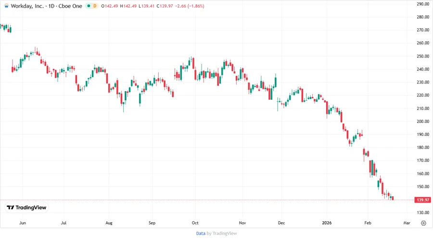
Task: Open chart settings gear icon
Action: 423,223
